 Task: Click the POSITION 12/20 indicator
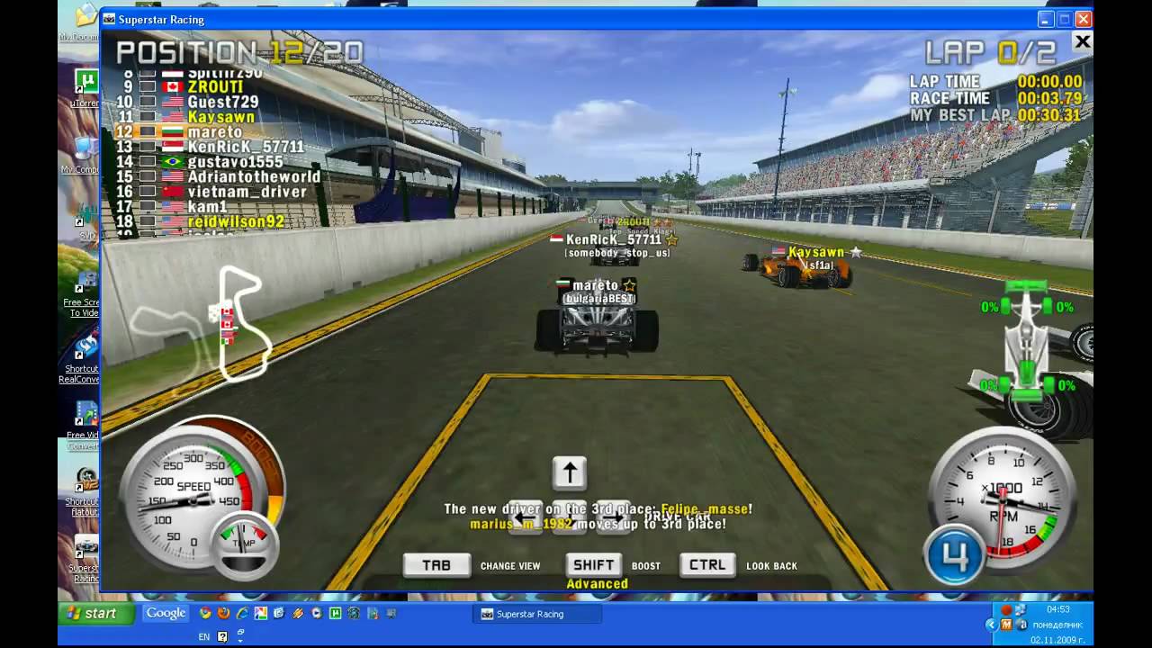coord(239,52)
